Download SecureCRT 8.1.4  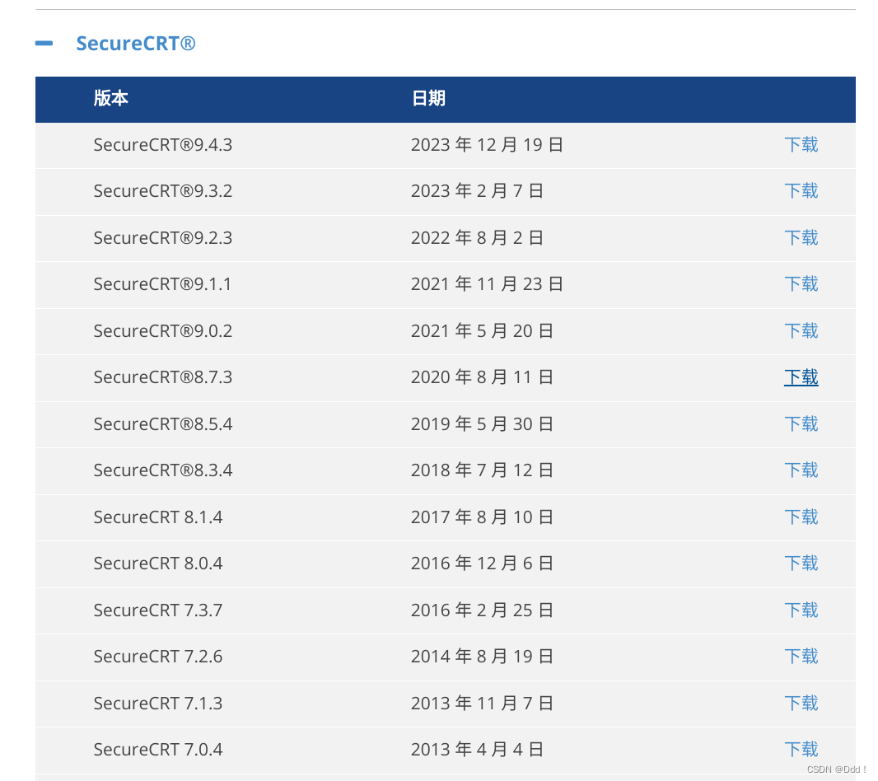pyautogui.click(x=801, y=517)
